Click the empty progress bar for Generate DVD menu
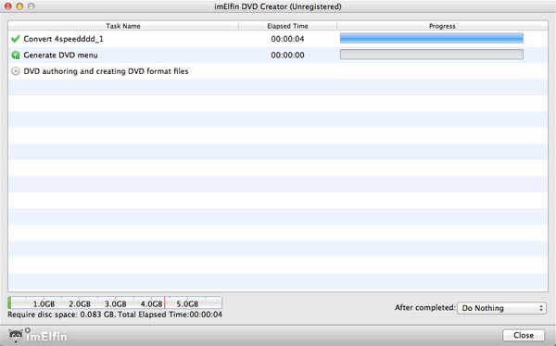556x346 pixels. coord(432,55)
